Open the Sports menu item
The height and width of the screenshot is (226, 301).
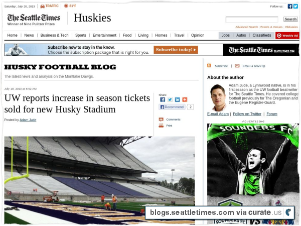(x=81, y=35)
